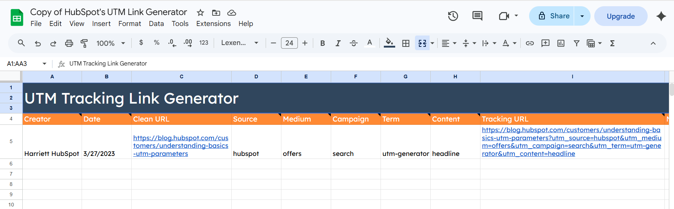Insert functions sigma icon
The image size is (674, 209).
pos(612,43)
